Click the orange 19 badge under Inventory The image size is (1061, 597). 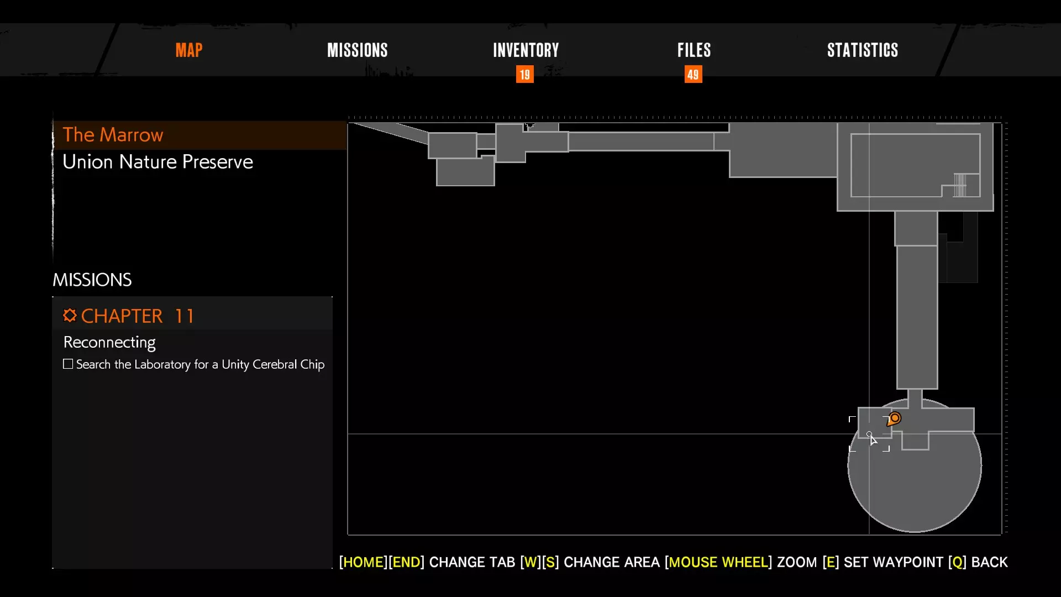coord(524,75)
